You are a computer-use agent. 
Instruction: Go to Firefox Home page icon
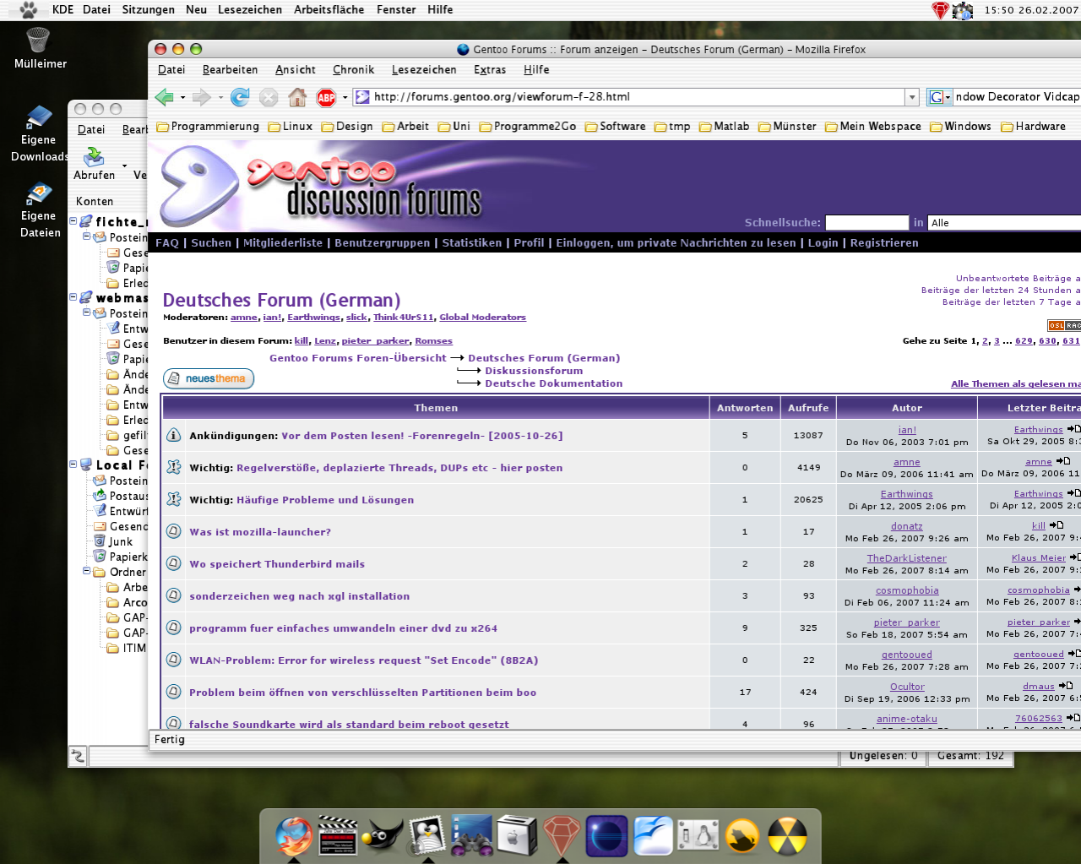297,98
